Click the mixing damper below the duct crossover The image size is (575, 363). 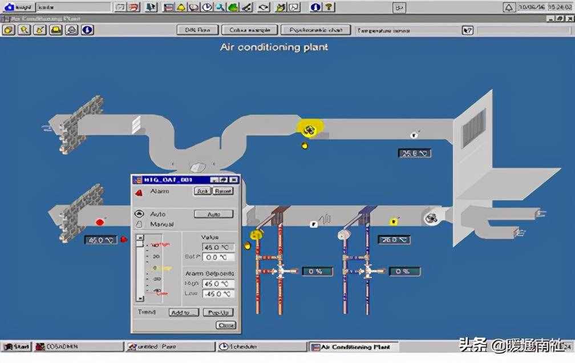coord(197,167)
